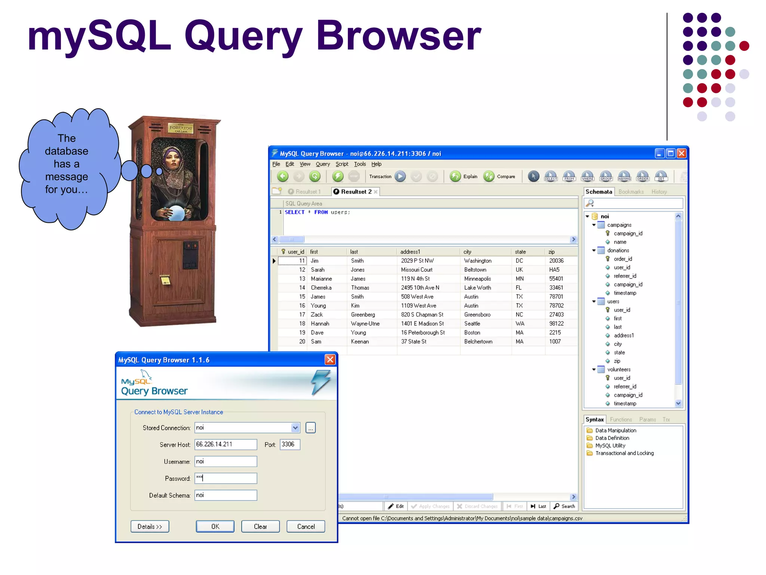Click the new resultset tab icon
The height and width of the screenshot is (575, 766).
[277, 191]
